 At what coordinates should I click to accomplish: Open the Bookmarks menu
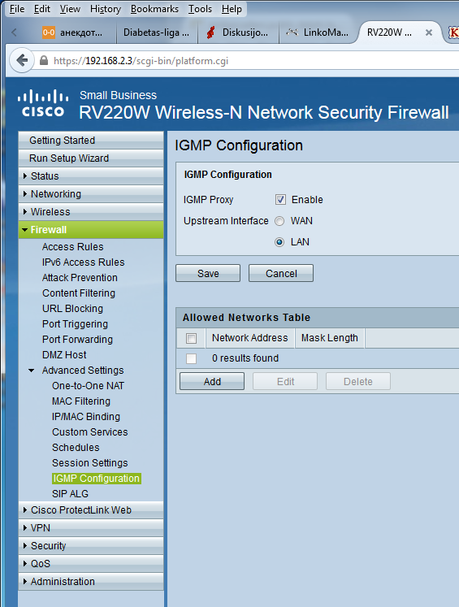pyautogui.click(x=154, y=9)
